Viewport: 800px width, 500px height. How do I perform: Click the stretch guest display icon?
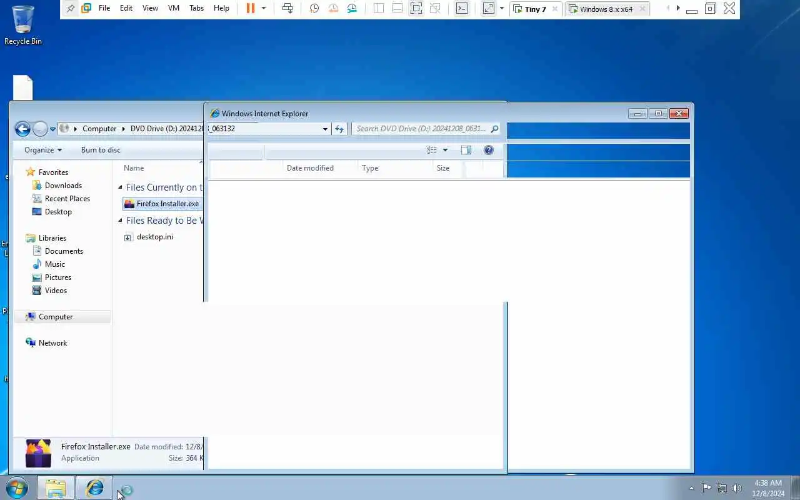point(489,8)
